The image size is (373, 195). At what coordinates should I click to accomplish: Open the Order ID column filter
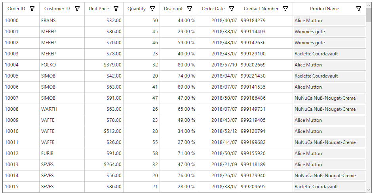tap(32, 9)
